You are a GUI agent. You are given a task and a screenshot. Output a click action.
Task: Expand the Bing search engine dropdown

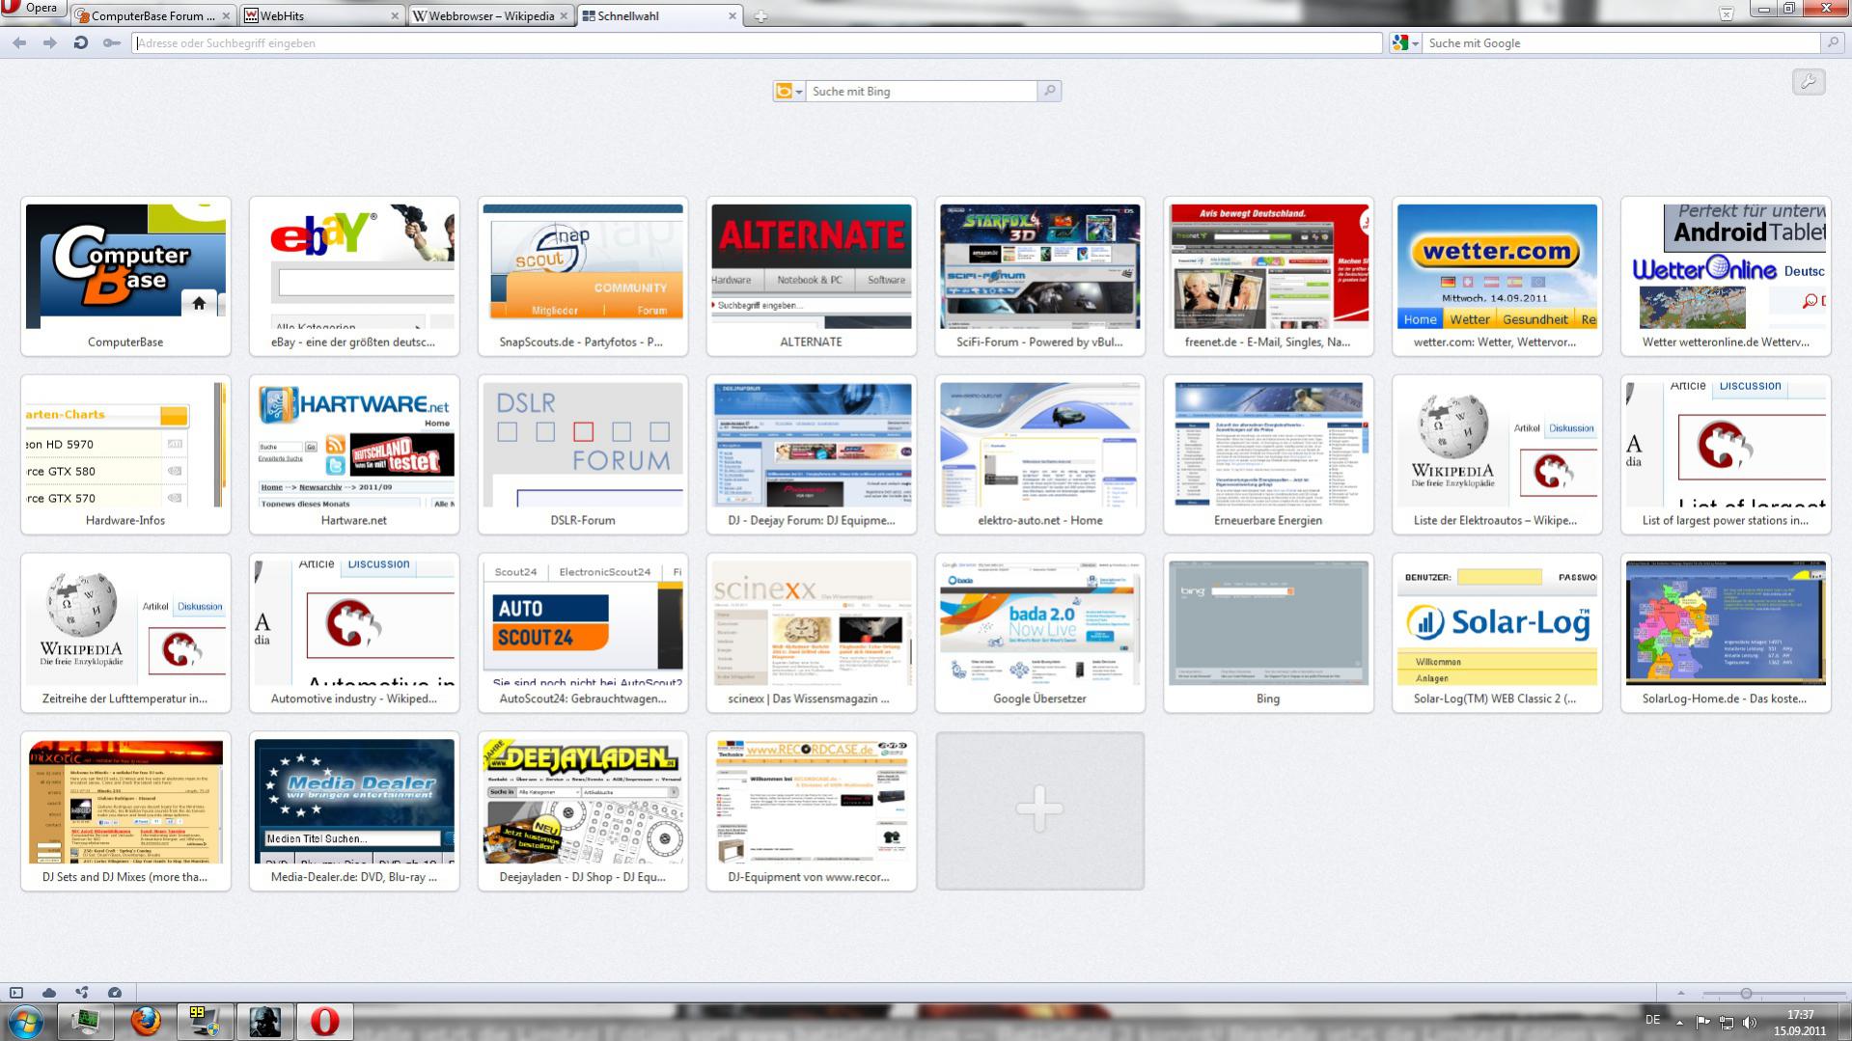click(788, 91)
